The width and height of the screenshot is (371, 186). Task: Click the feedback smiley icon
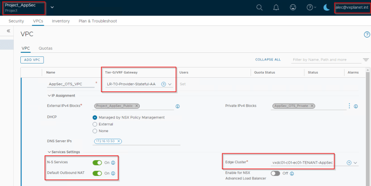[x=293, y=8]
